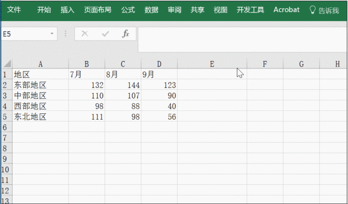Switch to the 开始 ribbon tab

tap(44, 10)
